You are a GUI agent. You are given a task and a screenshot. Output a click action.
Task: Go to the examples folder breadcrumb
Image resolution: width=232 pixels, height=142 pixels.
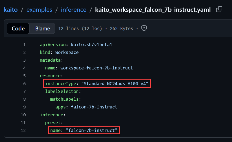pyautogui.click(x=39, y=10)
